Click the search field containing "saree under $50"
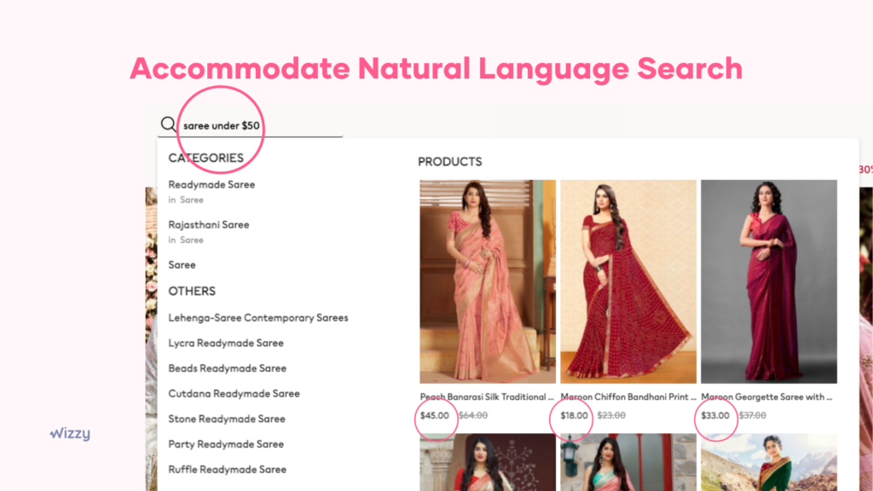 tap(250, 125)
